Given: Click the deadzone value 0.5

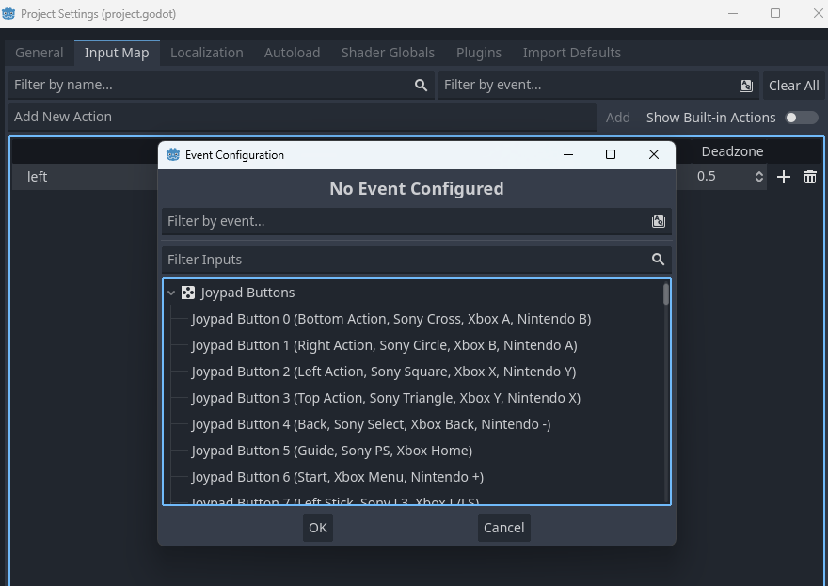Looking at the screenshot, I should coord(706,176).
